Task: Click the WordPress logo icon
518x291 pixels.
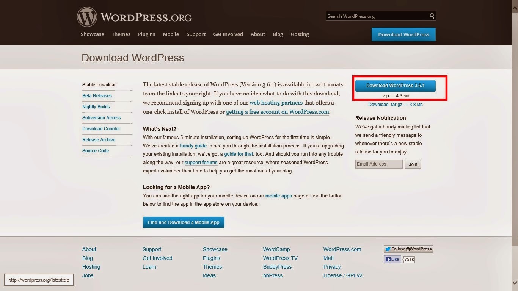Action: (87, 17)
